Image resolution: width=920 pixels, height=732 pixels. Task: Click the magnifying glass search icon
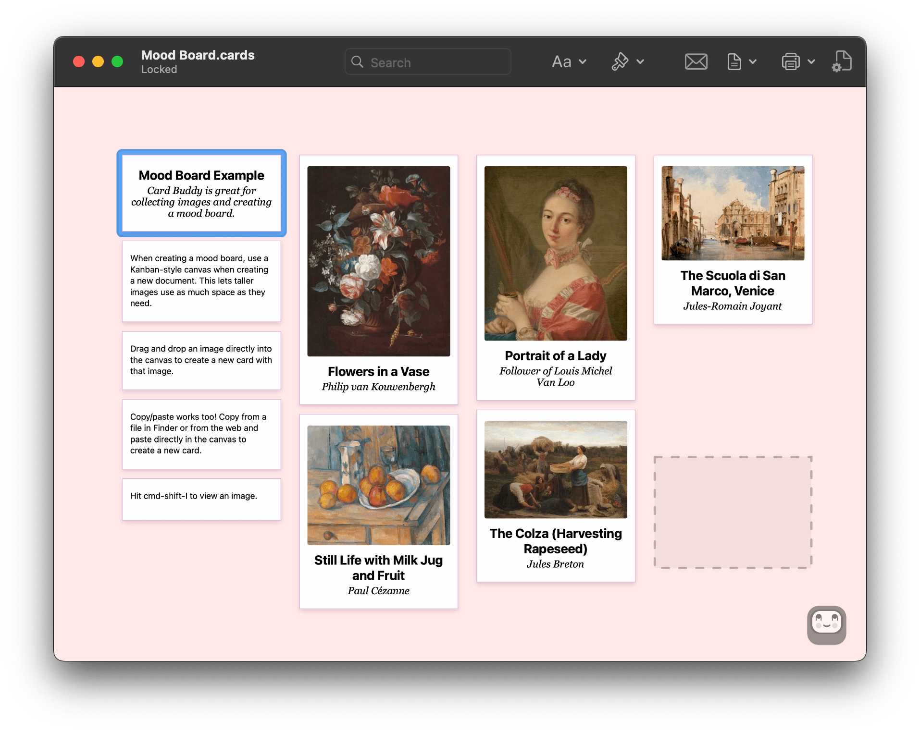click(357, 62)
